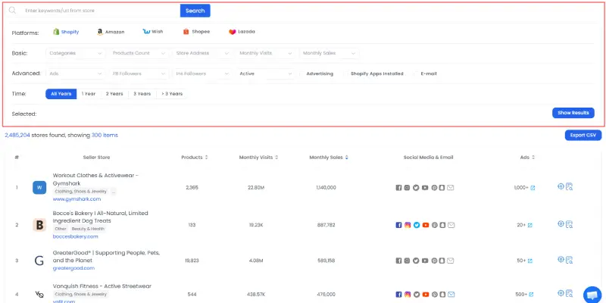
Task: Open the Categories dropdown
Action: pos(75,53)
